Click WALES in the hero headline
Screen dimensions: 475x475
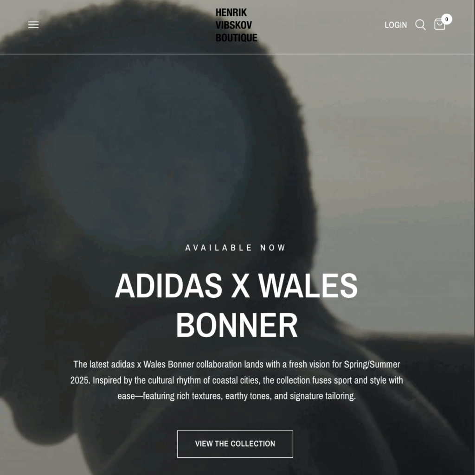tap(308, 286)
